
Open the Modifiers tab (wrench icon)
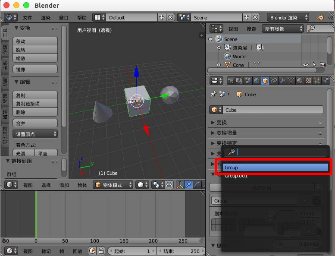coord(282,81)
